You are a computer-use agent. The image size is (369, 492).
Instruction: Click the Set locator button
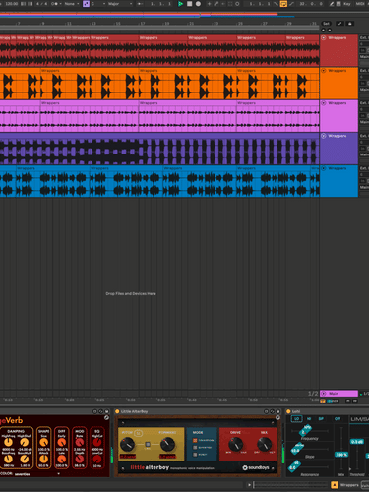pos(326,24)
